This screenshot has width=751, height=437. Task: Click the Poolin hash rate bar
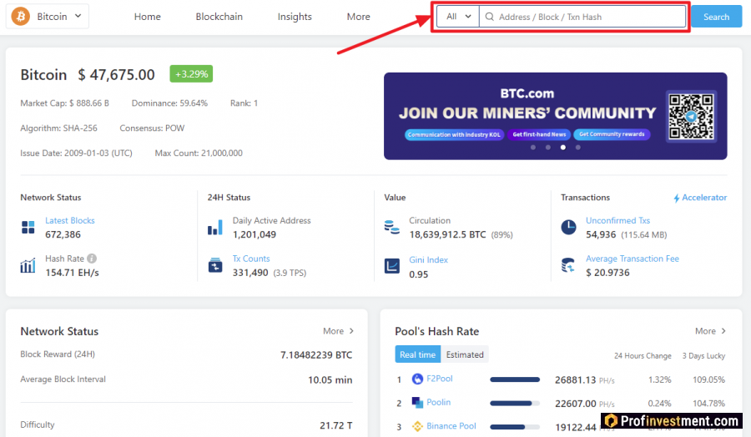click(x=514, y=403)
